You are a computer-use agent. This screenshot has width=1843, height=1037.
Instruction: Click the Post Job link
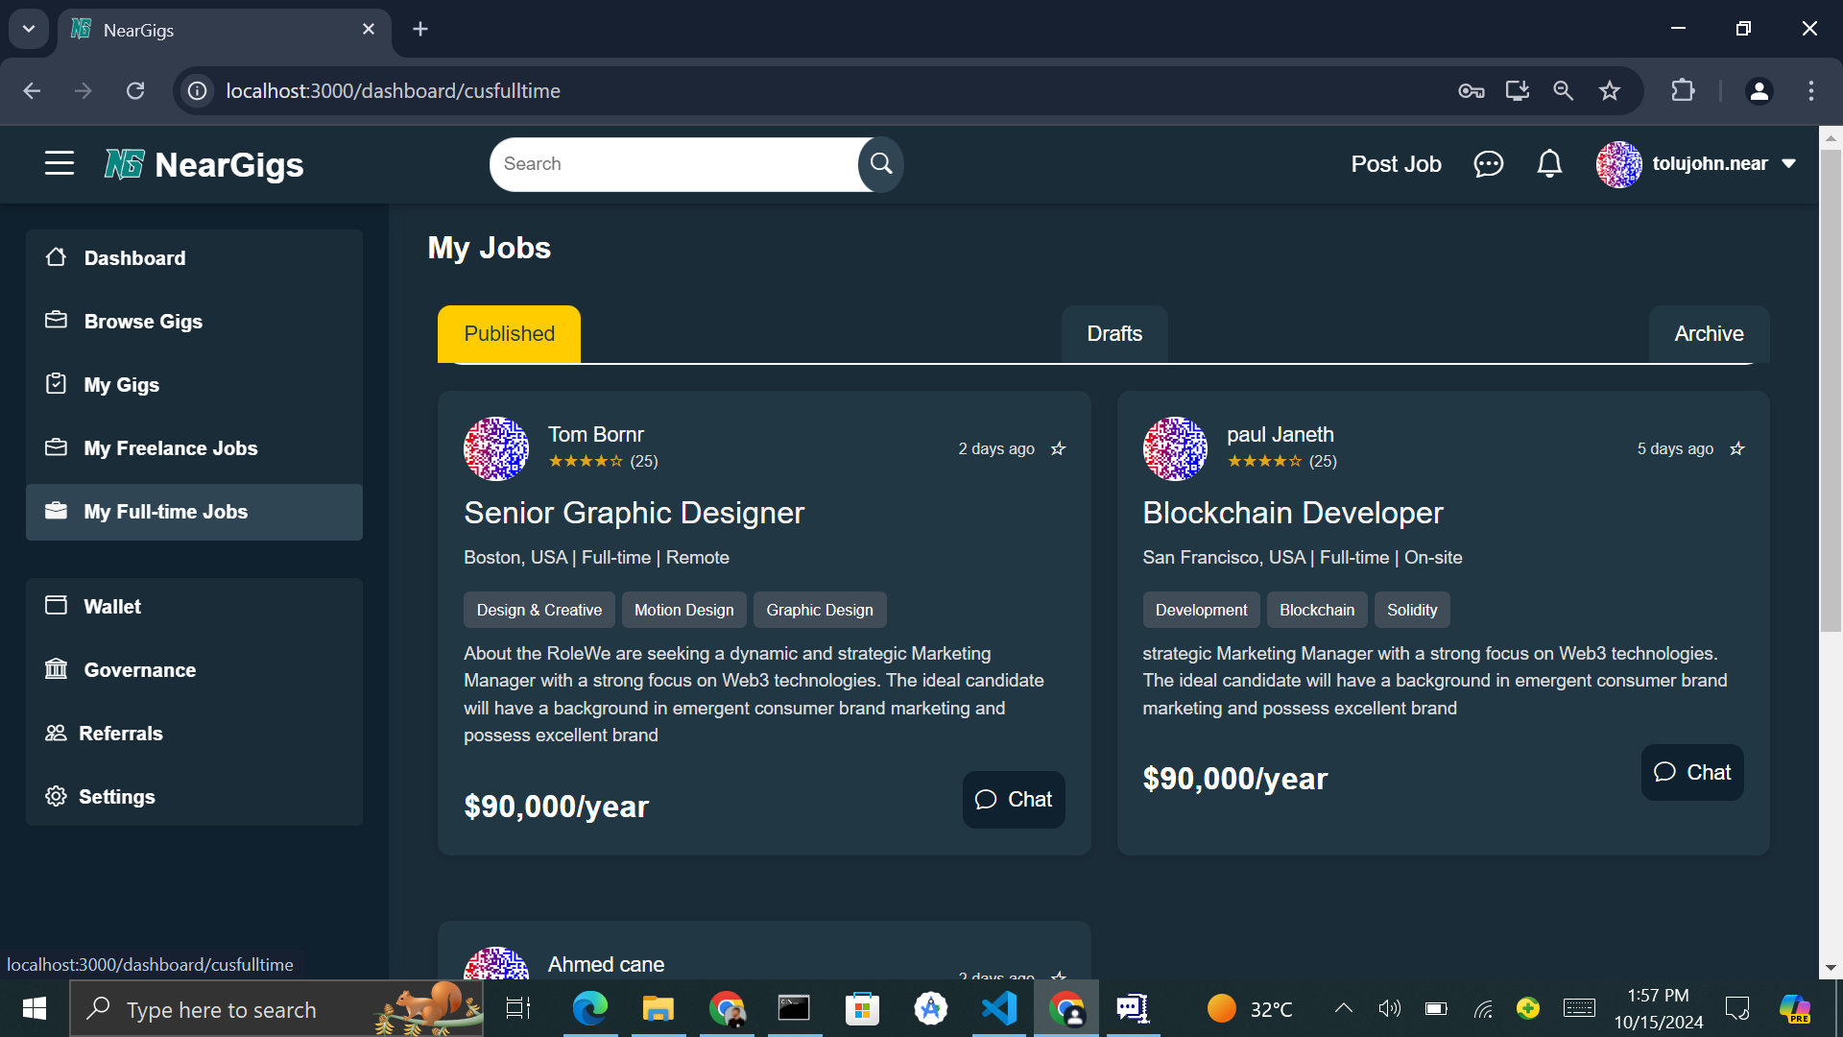pyautogui.click(x=1396, y=164)
